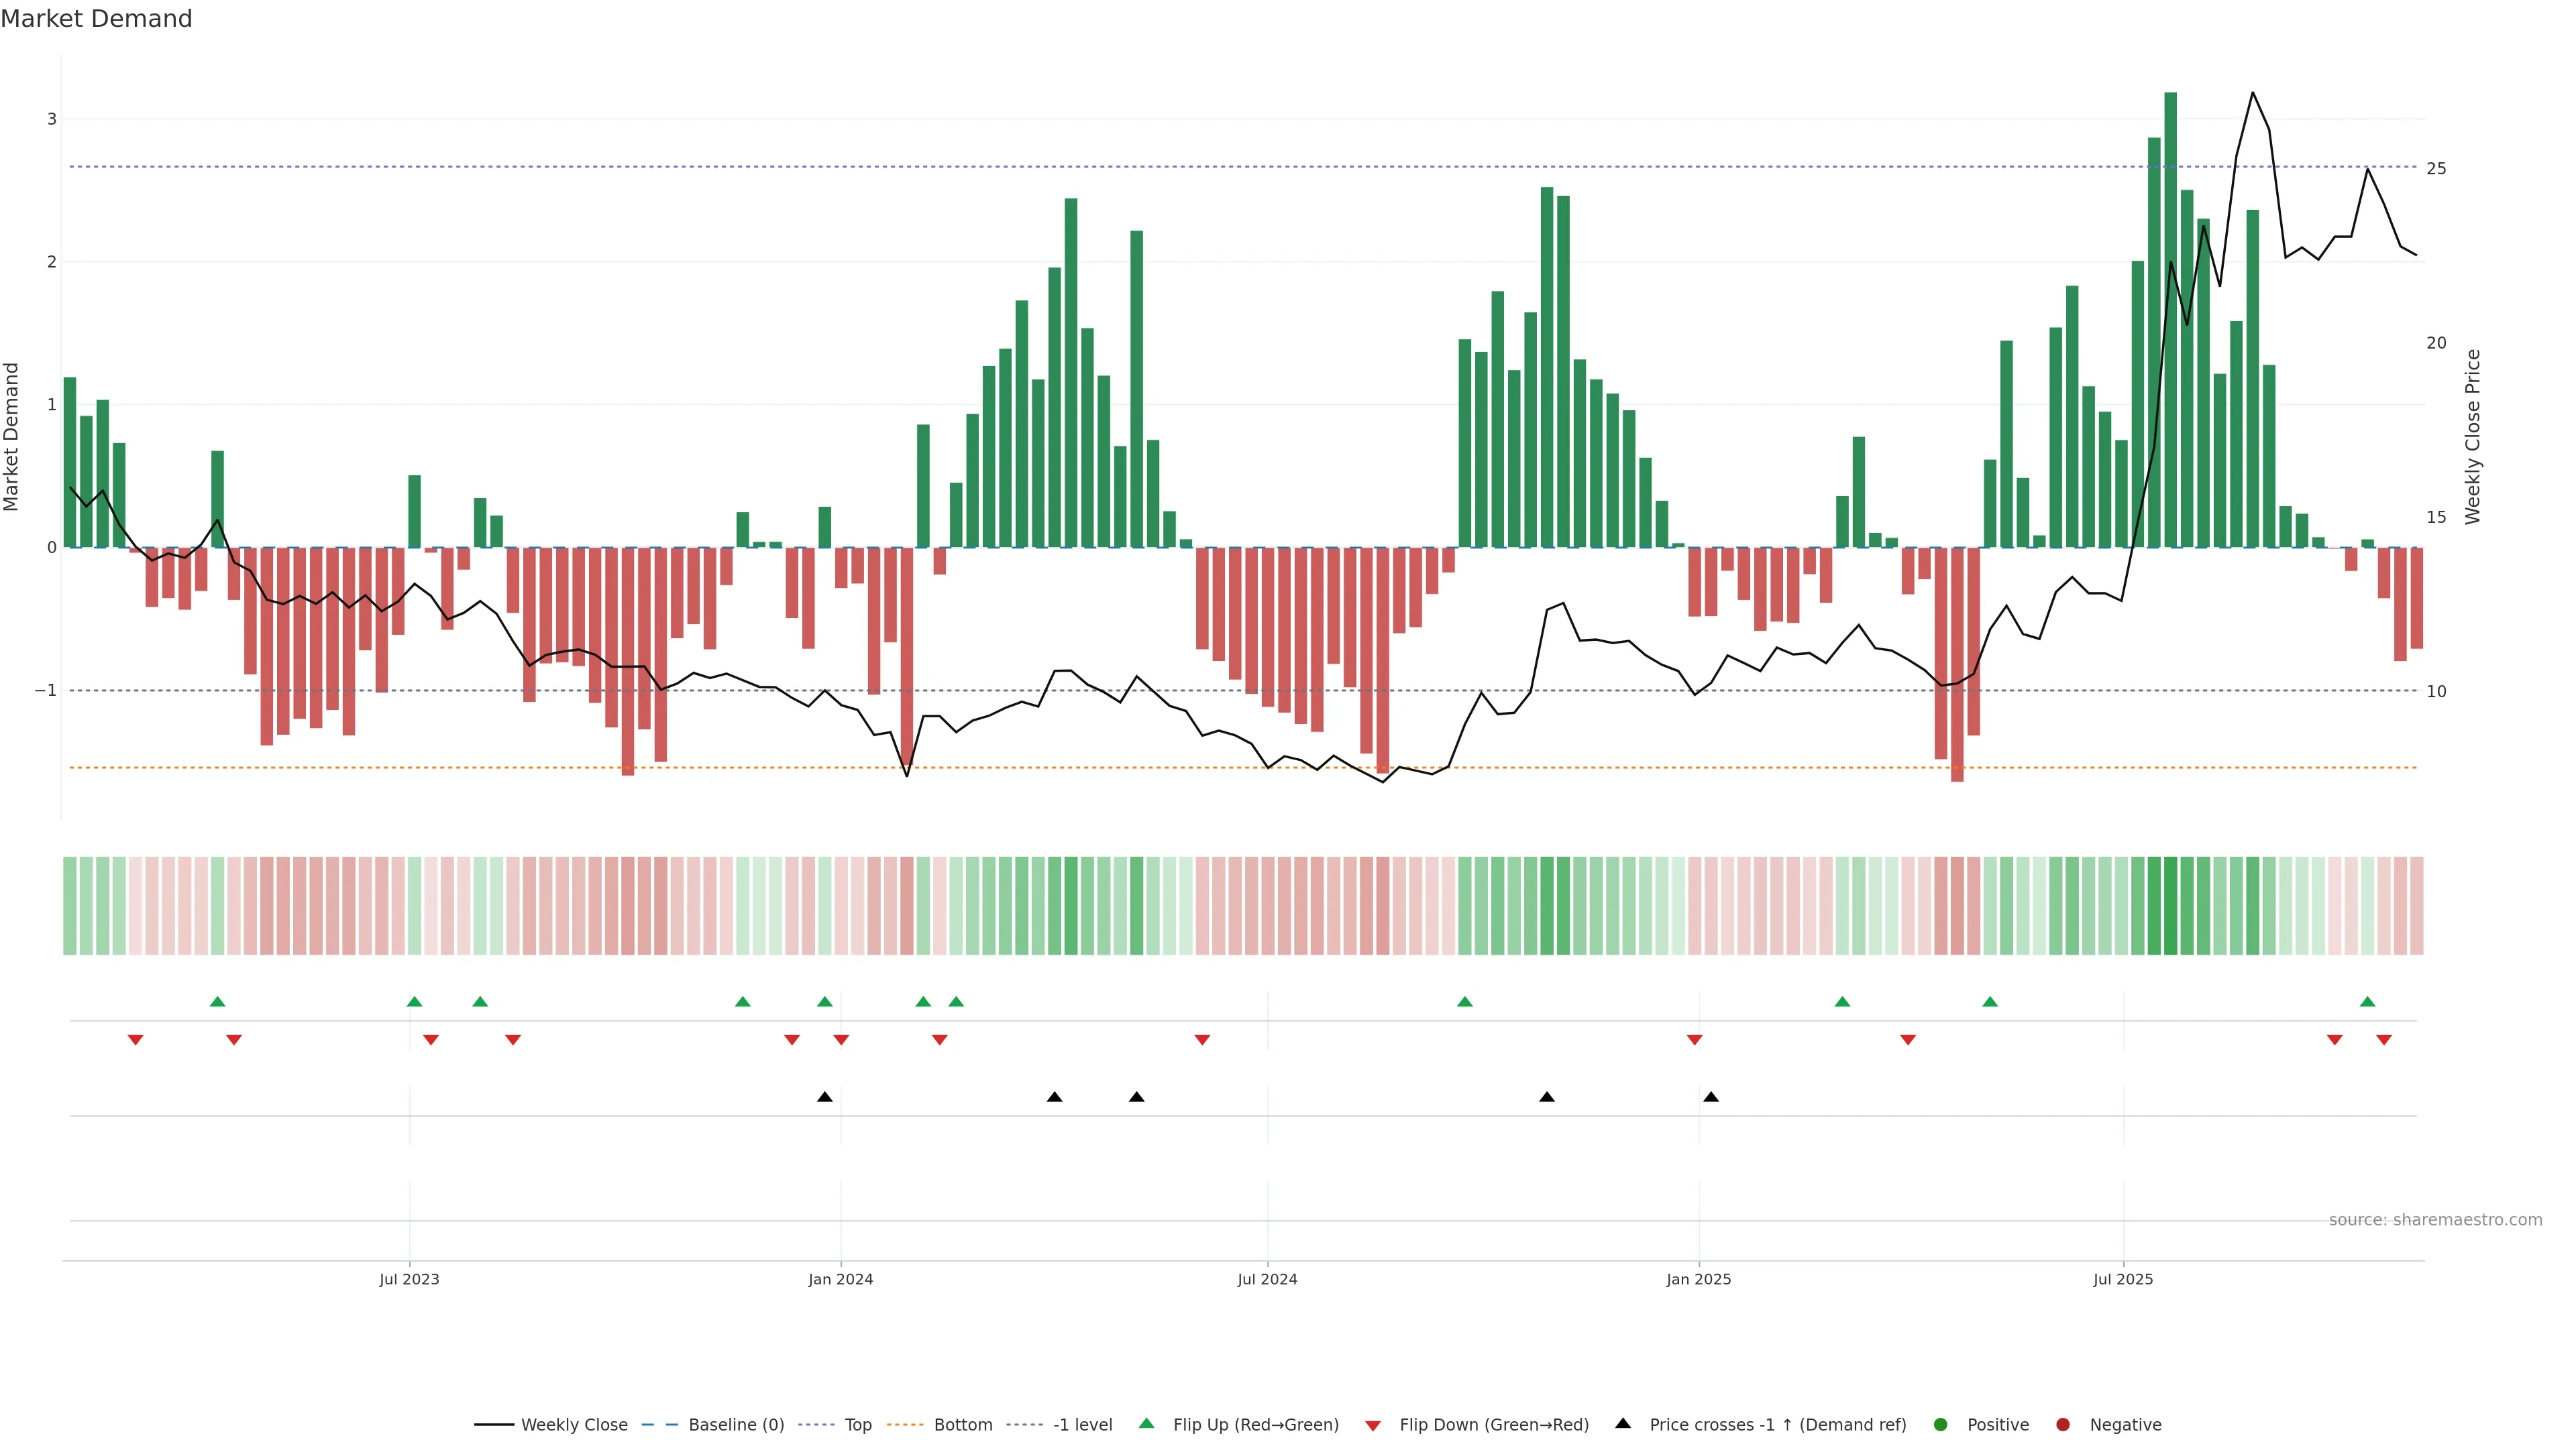
Task: Click the Price crosses -1 black triangle legend icon
Action: (1623, 1424)
